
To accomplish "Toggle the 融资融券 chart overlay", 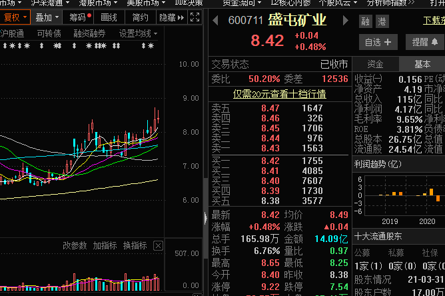I will pyautogui.click(x=89, y=33).
